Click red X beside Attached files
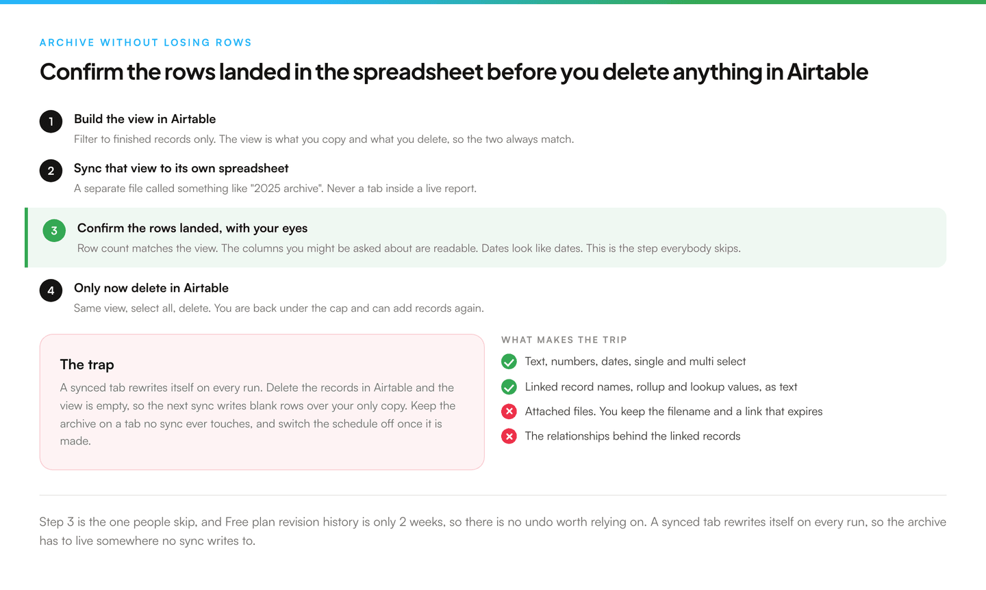Image resolution: width=986 pixels, height=590 pixels. pos(509,412)
